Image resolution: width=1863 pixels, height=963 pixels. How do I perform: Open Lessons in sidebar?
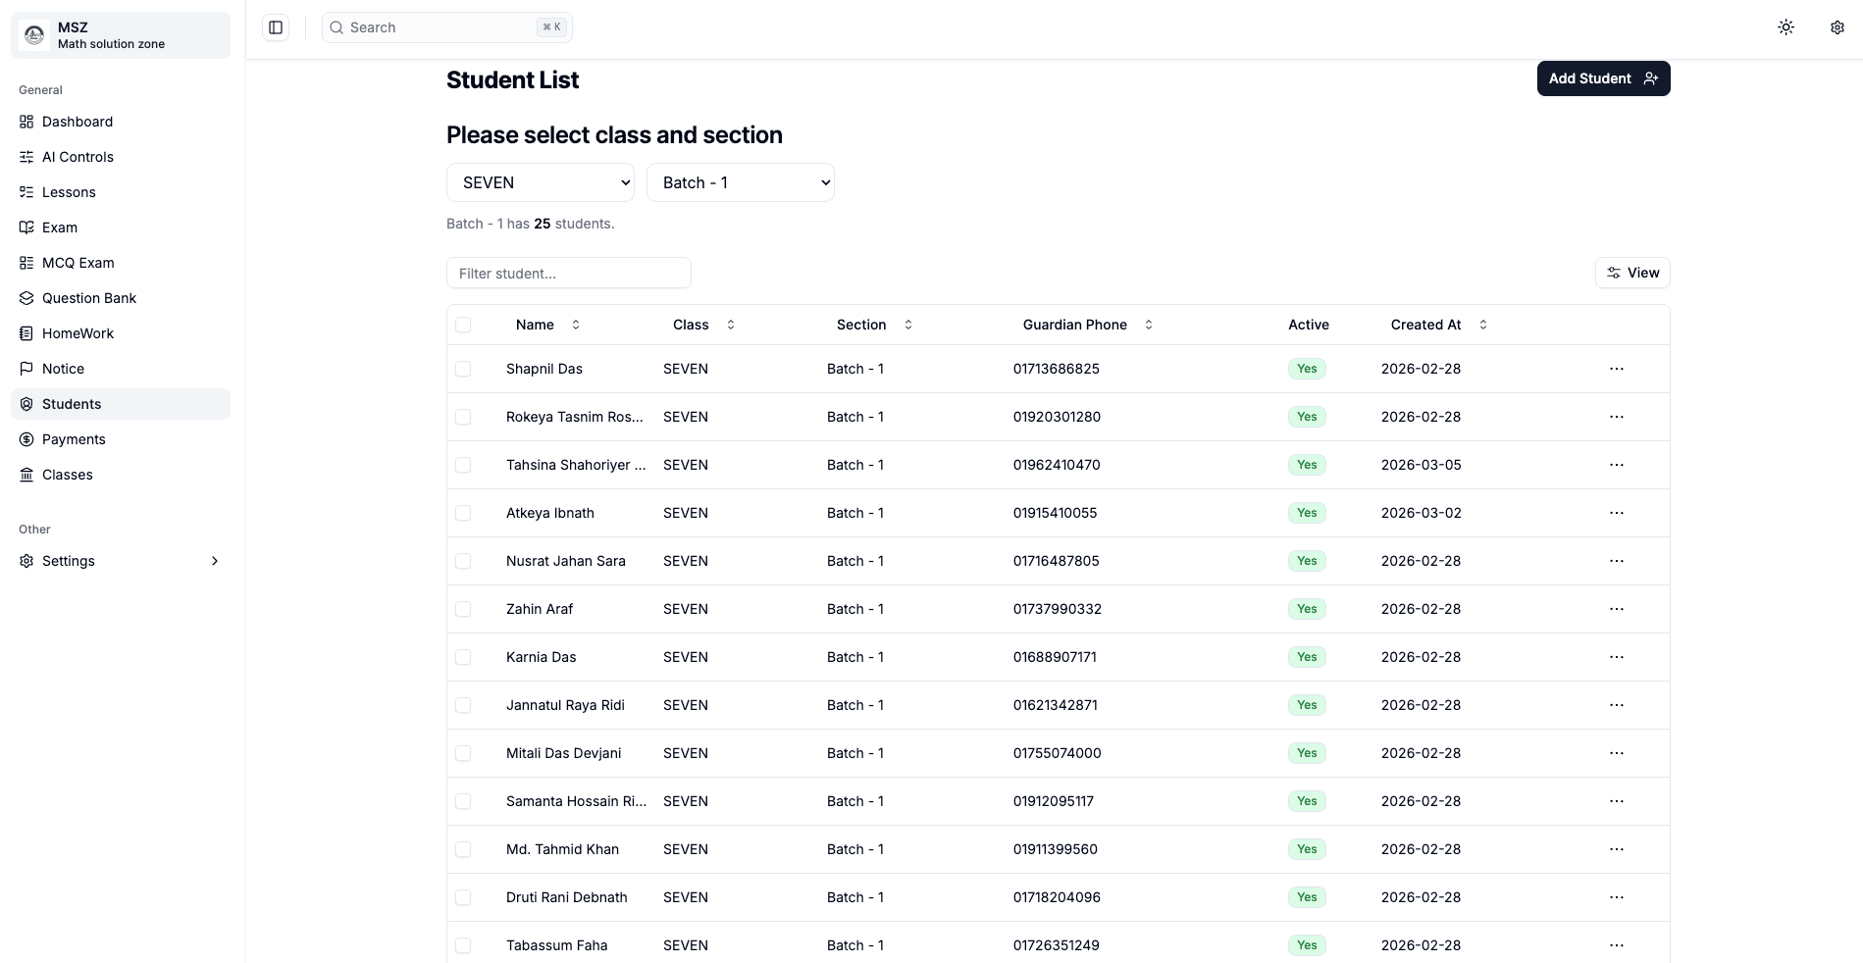[121, 192]
